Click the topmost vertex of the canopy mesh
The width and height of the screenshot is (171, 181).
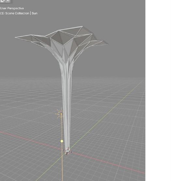pos(82,26)
